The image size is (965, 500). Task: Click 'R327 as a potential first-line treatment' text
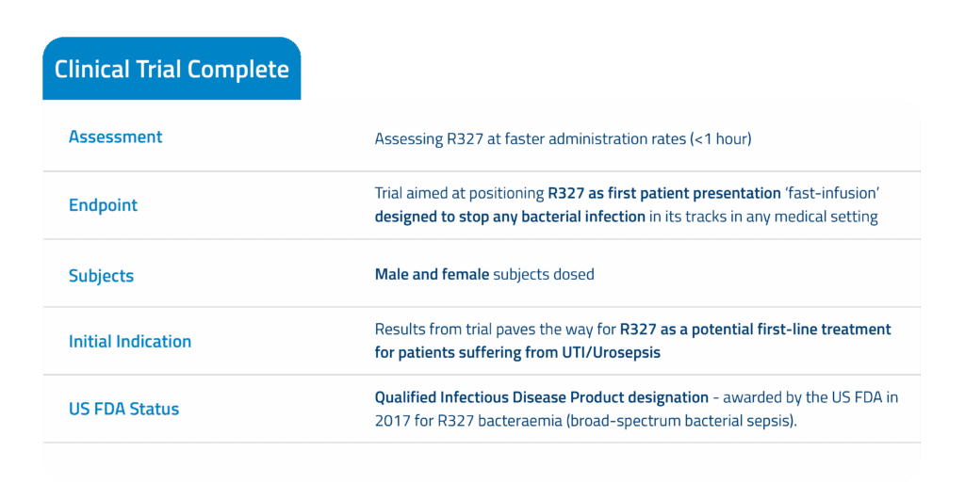755,330
